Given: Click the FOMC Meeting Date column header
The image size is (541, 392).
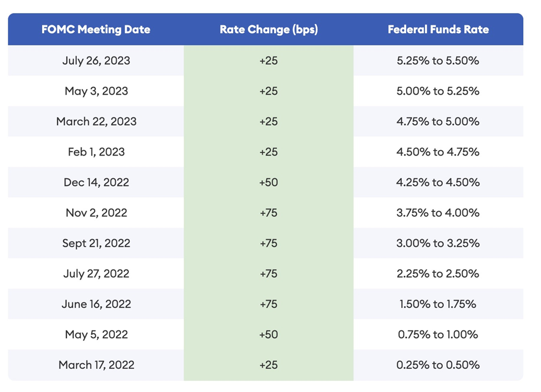Looking at the screenshot, I should (96, 29).
